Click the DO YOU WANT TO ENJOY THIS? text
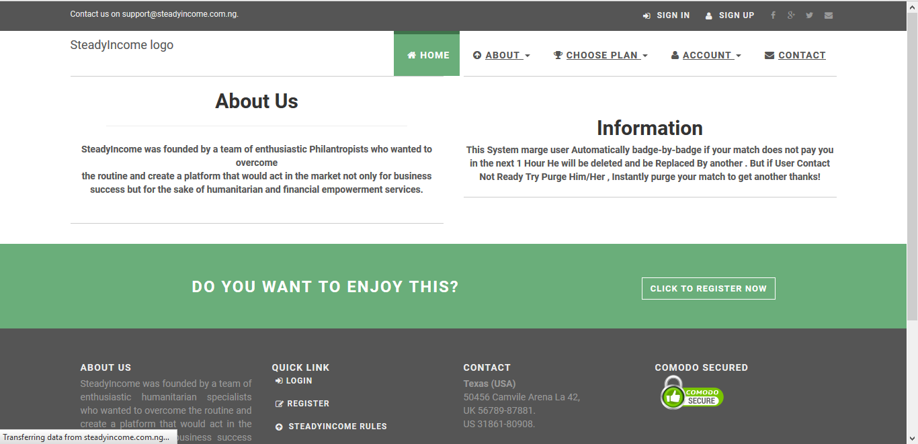Screen dimensions: 918x444 (x=325, y=287)
